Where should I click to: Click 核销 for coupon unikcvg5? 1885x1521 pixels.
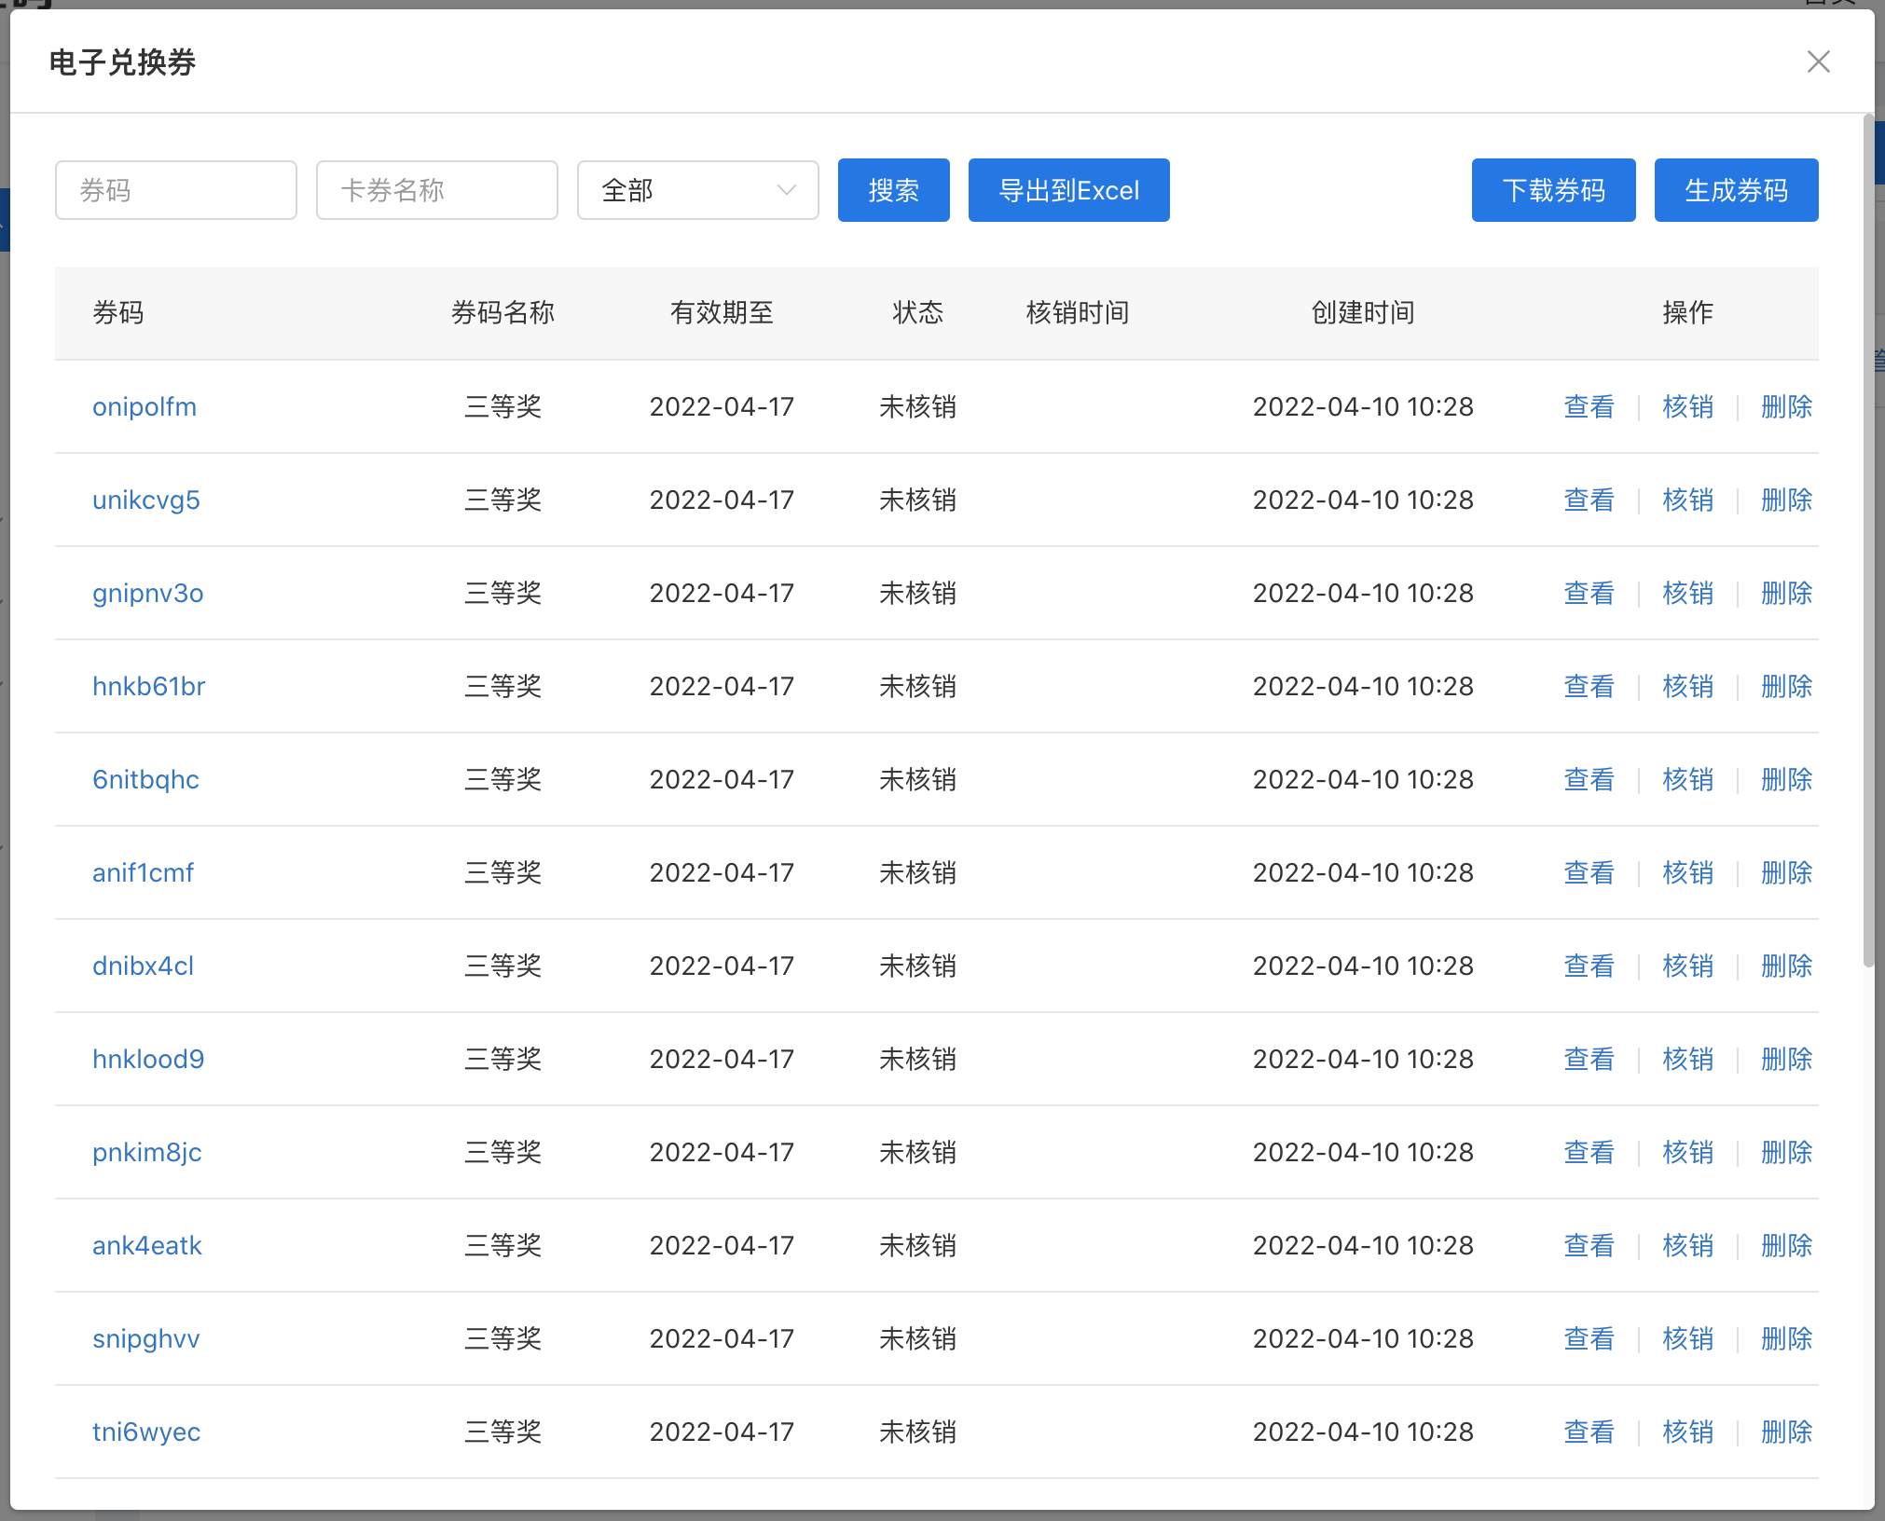coord(1687,500)
